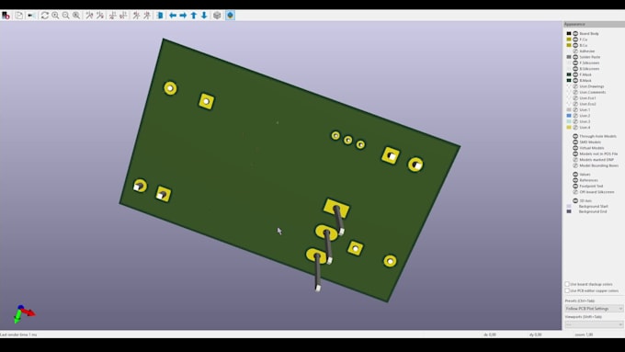The image size is (625, 352).
Task: Show the User.4 layer
Action: [x=575, y=127]
